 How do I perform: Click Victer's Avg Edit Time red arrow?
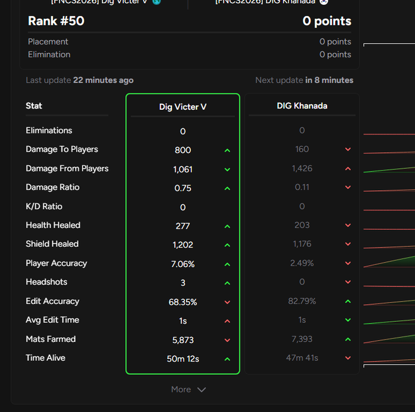click(x=227, y=321)
